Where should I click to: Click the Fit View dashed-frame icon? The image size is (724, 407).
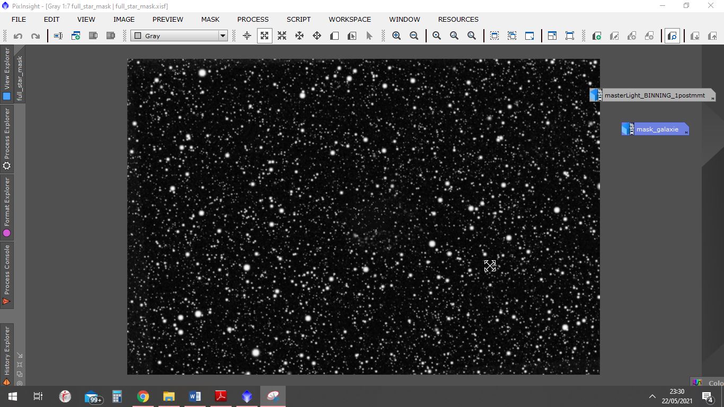495,36
